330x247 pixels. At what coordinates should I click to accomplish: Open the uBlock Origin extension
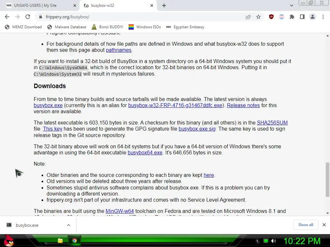(271, 17)
